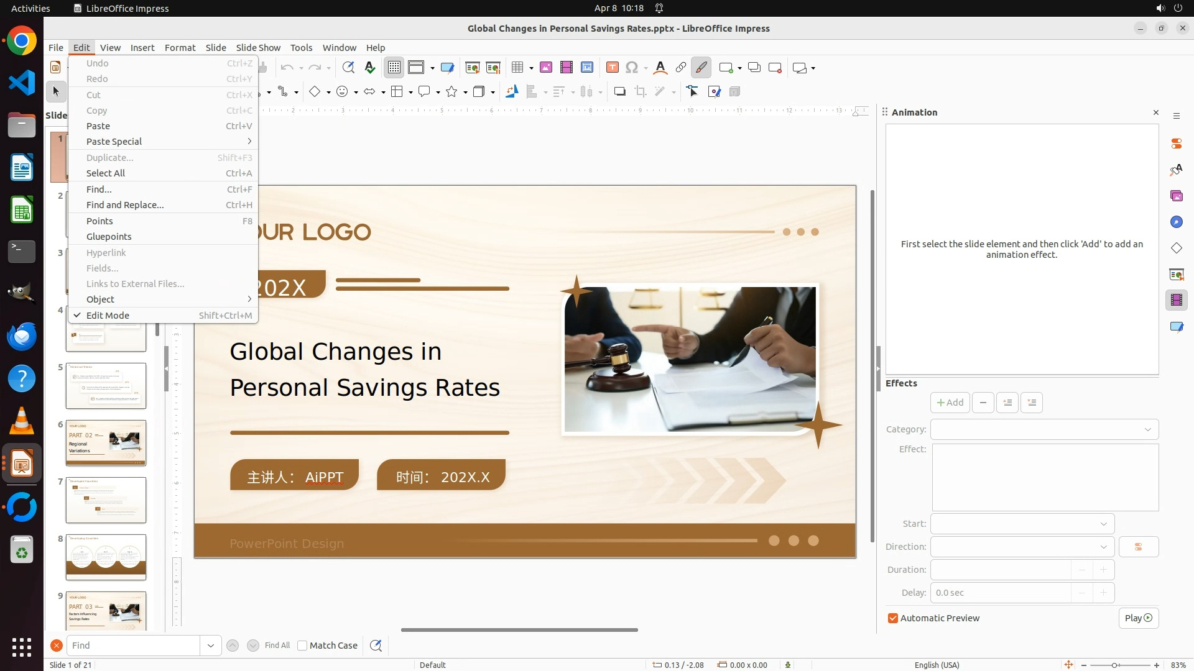Toggle Edit Mode menu entry

coord(108,316)
